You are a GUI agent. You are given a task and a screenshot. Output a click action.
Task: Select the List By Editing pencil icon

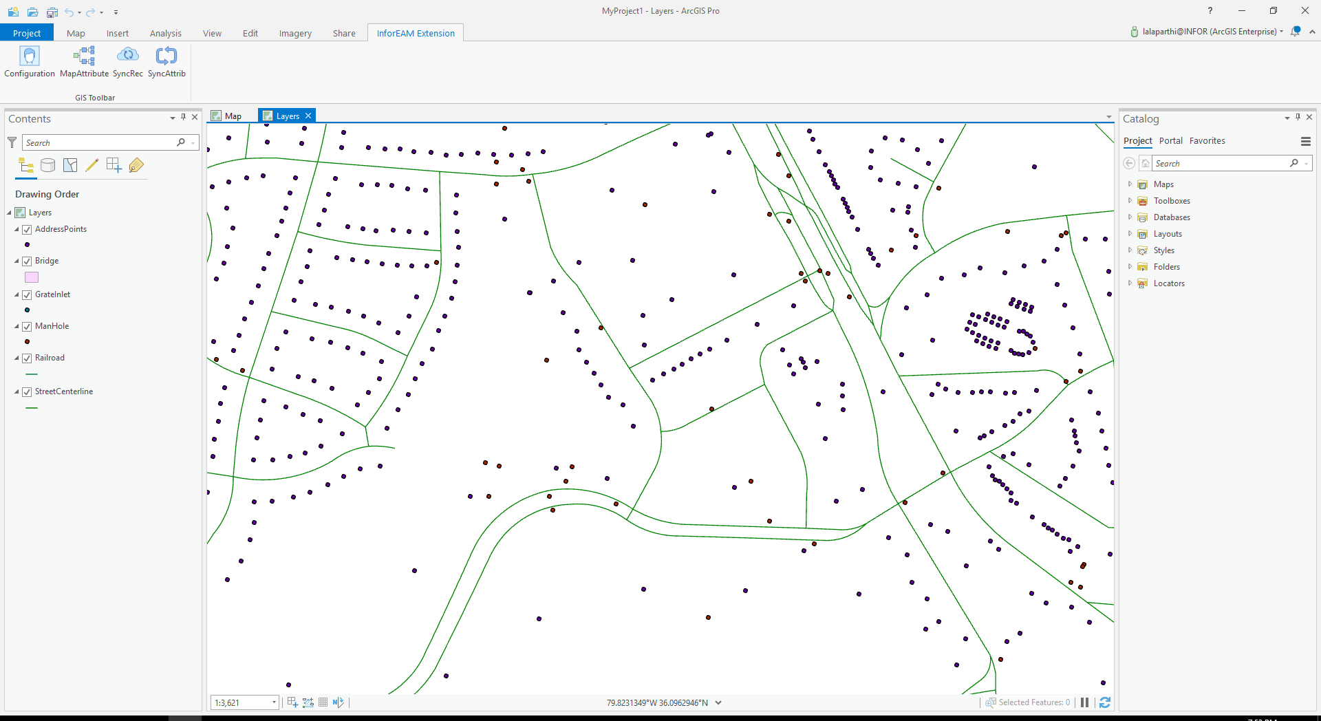92,165
